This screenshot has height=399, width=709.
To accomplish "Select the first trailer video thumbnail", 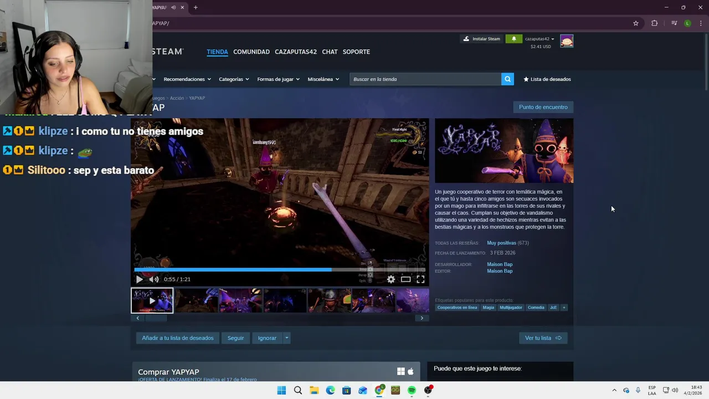I will [152, 300].
